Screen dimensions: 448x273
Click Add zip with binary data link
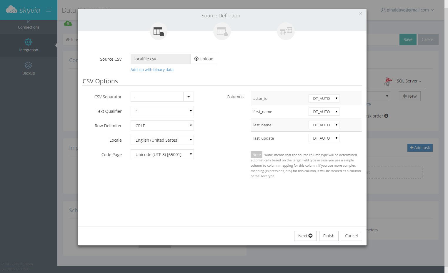152,70
